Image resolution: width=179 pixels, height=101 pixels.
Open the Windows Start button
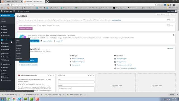pyautogui.click(x=3, y=99)
